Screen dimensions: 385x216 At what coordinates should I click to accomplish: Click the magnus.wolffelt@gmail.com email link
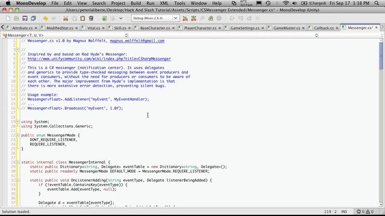pos(137,41)
